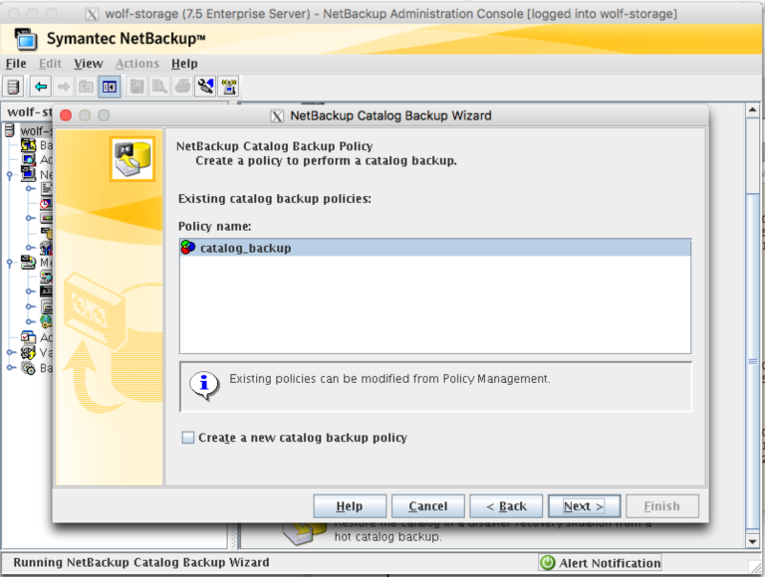The width and height of the screenshot is (765, 577).
Task: Open Backup, Archive and Restore tree icon
Action: tap(28, 144)
